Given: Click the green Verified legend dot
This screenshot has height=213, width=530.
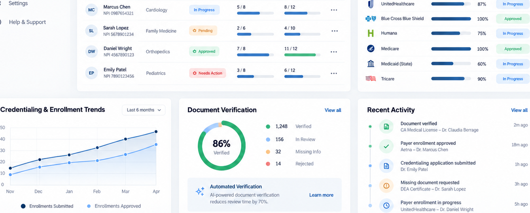Looking at the screenshot, I should pos(268,127).
